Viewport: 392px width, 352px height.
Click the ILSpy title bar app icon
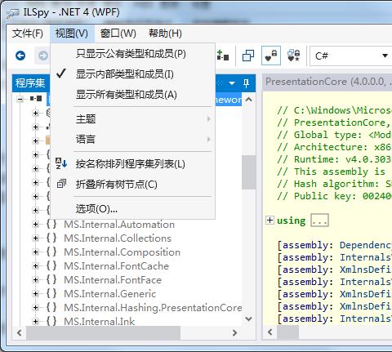coord(13,13)
